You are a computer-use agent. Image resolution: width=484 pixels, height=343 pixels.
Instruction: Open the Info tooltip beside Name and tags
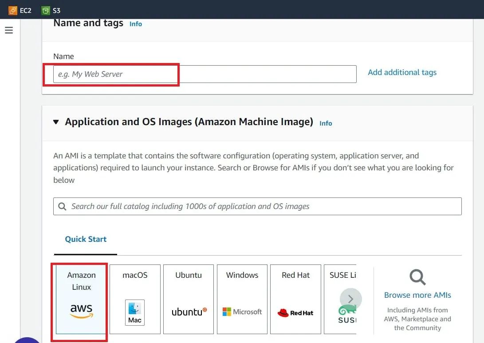pos(135,24)
